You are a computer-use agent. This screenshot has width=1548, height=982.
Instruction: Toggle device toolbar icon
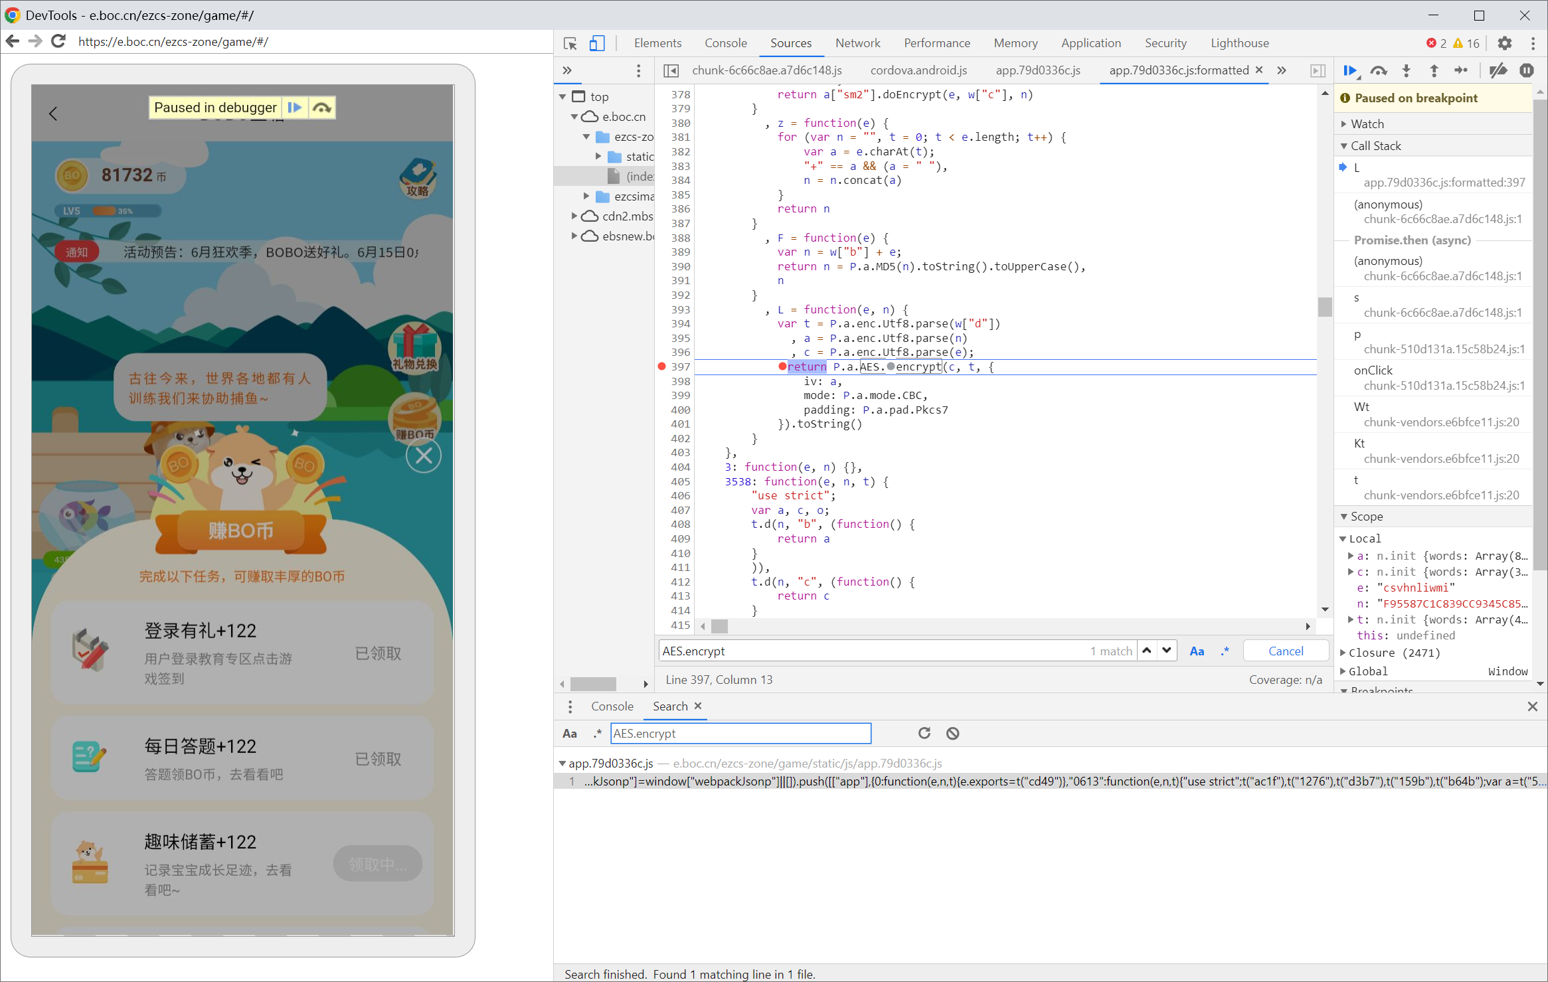[596, 43]
